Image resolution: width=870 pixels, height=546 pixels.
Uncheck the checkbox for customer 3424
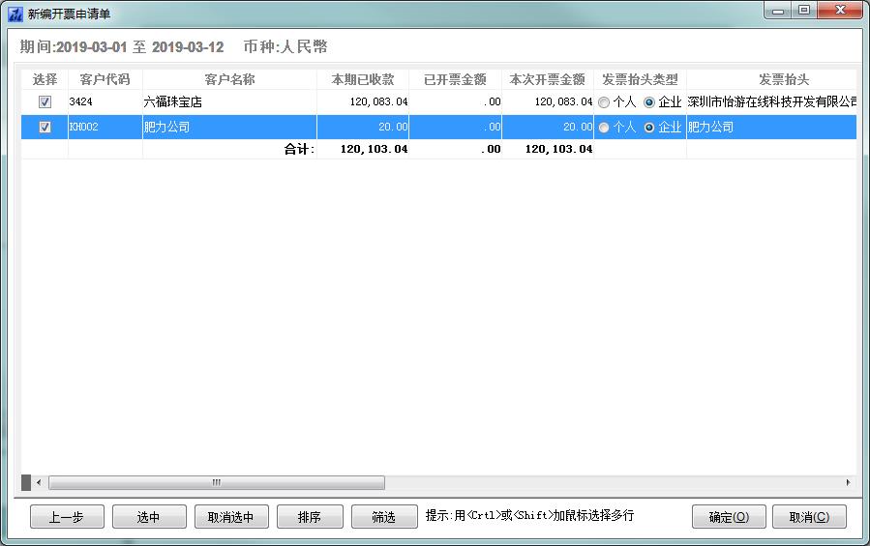coord(45,101)
